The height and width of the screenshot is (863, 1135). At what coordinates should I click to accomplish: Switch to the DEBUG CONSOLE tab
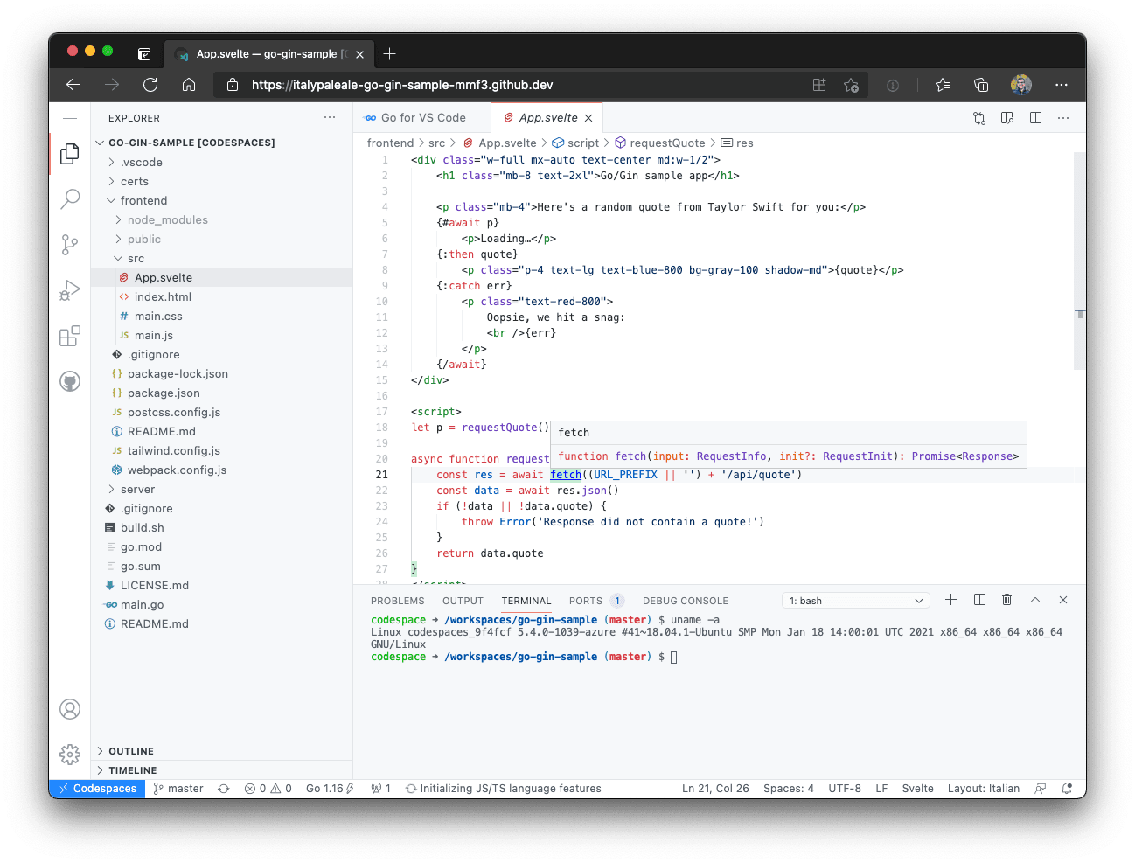(x=686, y=601)
